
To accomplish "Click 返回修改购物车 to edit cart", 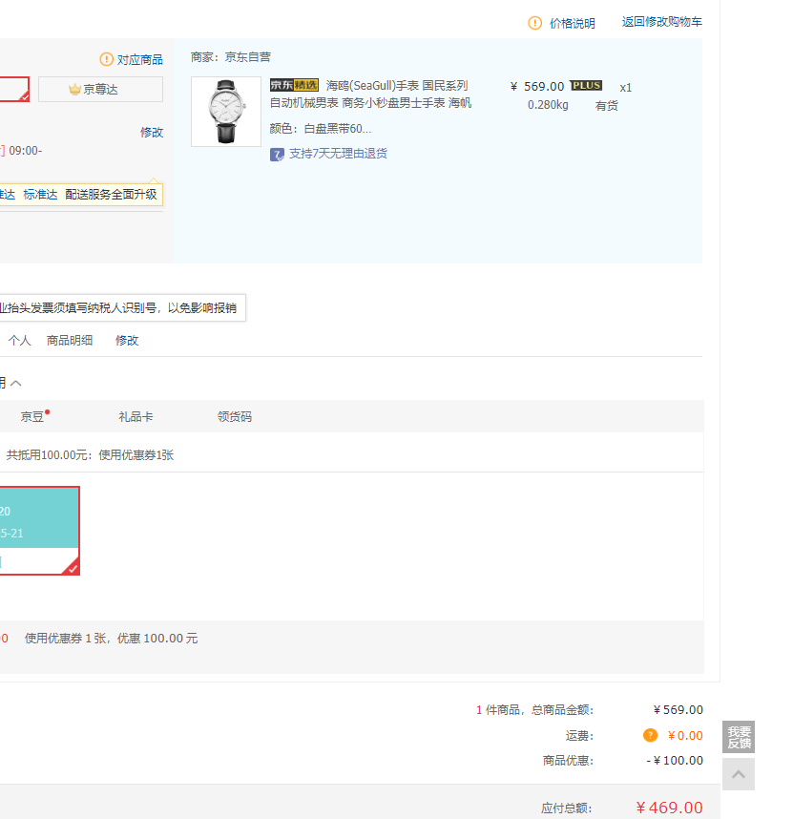I will pos(661,22).
